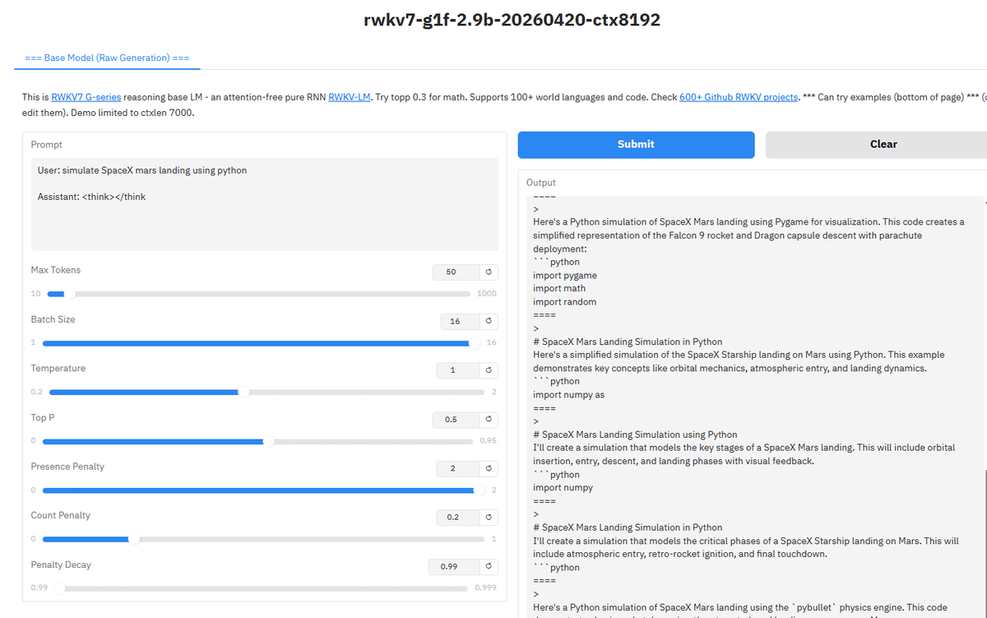Reset the Batch Size value
The width and height of the screenshot is (987, 618).
point(489,321)
